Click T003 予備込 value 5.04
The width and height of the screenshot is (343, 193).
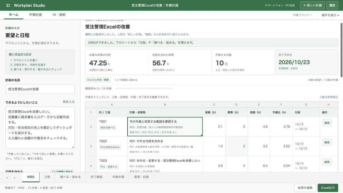pyautogui.click(x=281, y=165)
